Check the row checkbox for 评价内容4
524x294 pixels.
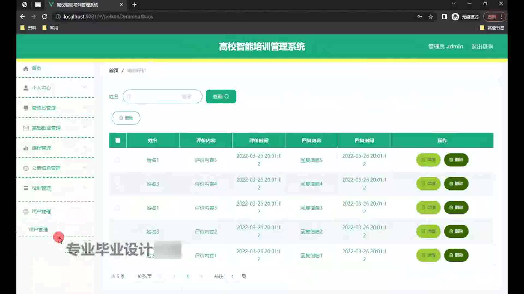tap(117, 184)
